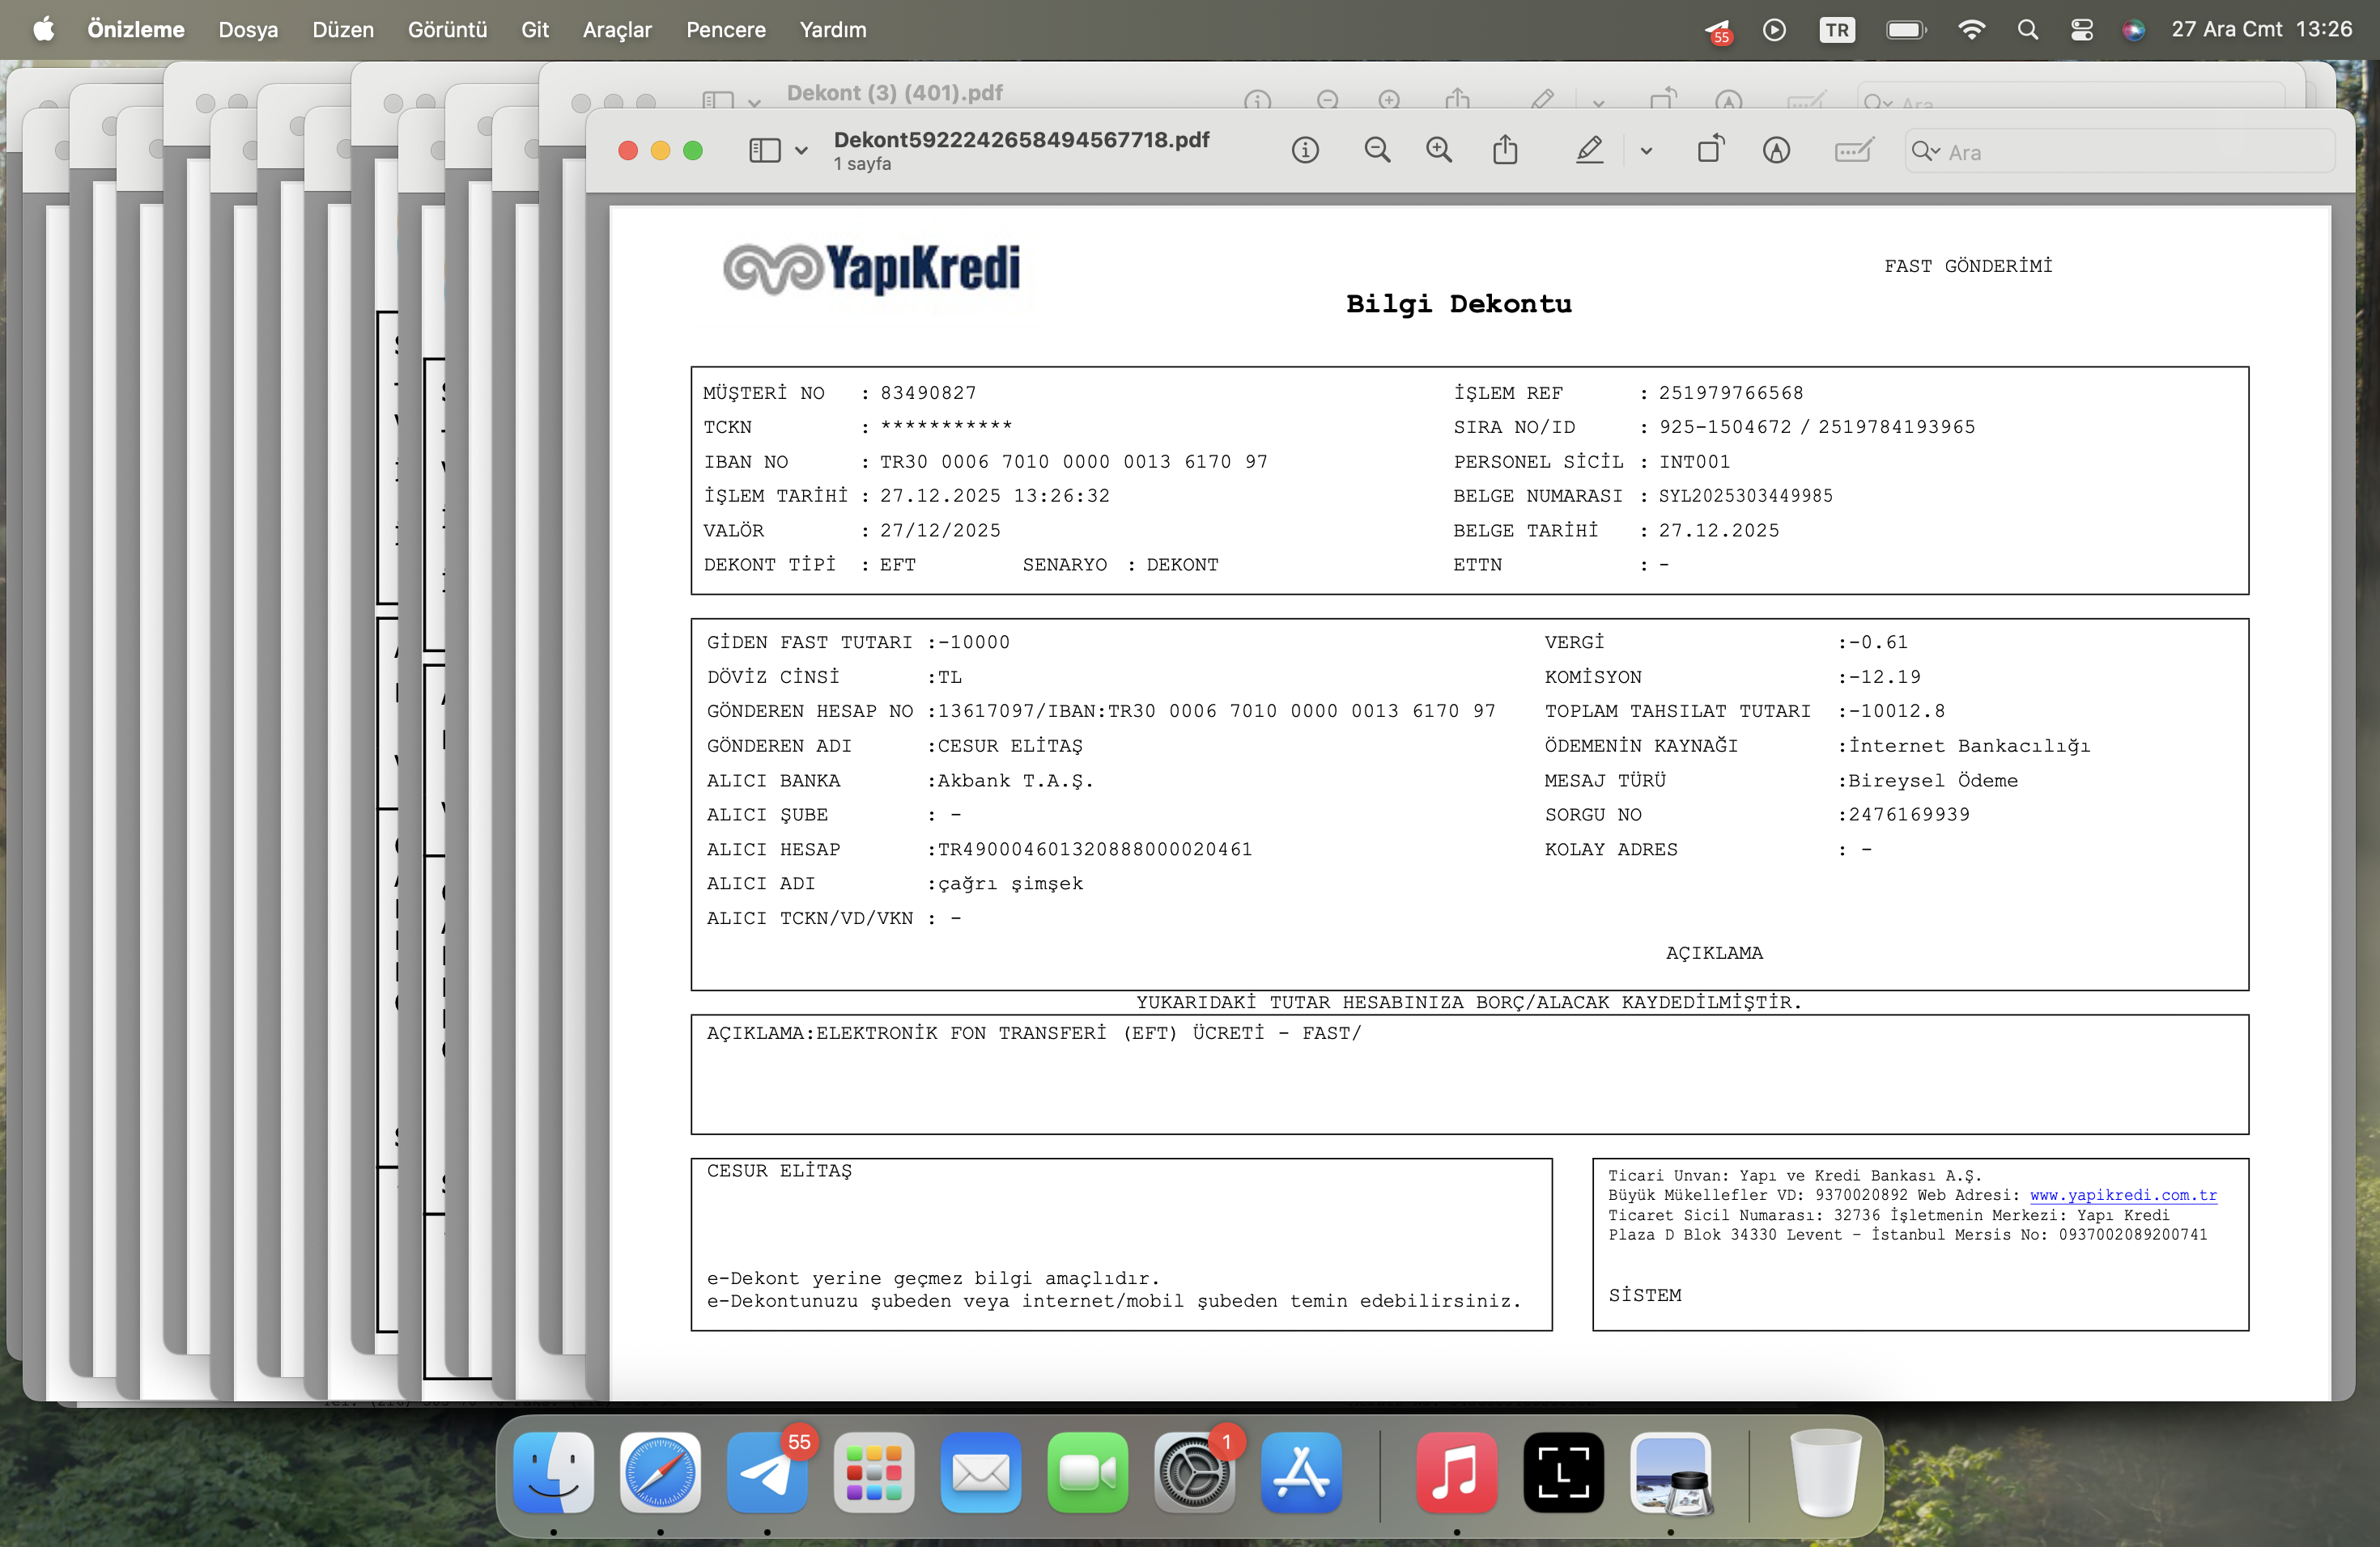Viewport: 2380px width, 1547px height.
Task: Select the Gönderen Adı value CESUR ELİTAŞ
Action: pos(1010,745)
